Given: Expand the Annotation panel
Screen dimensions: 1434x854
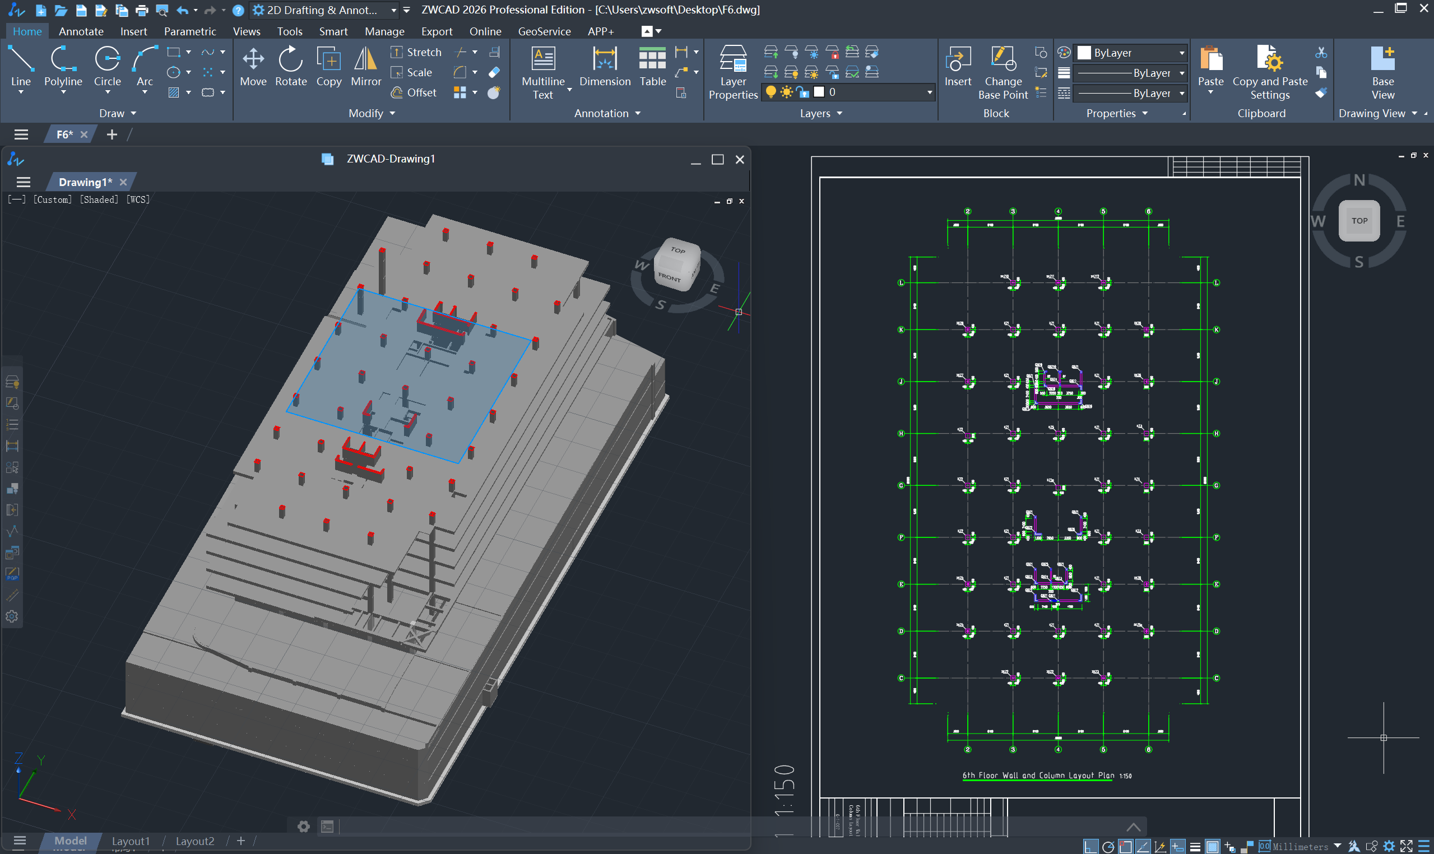Looking at the screenshot, I should (607, 113).
